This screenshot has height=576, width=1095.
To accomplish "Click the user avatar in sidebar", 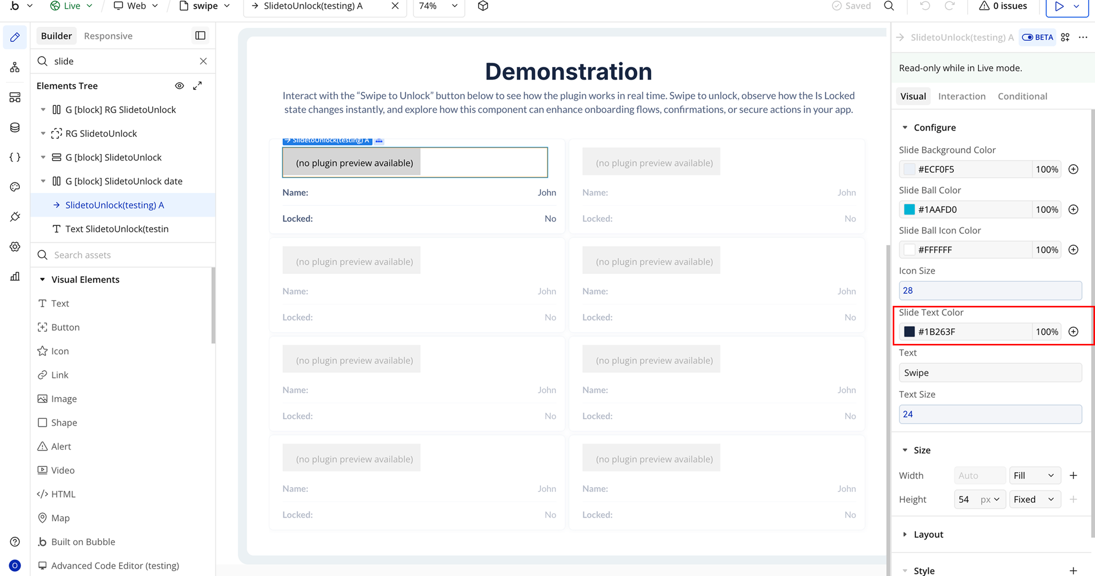I will pos(15,565).
